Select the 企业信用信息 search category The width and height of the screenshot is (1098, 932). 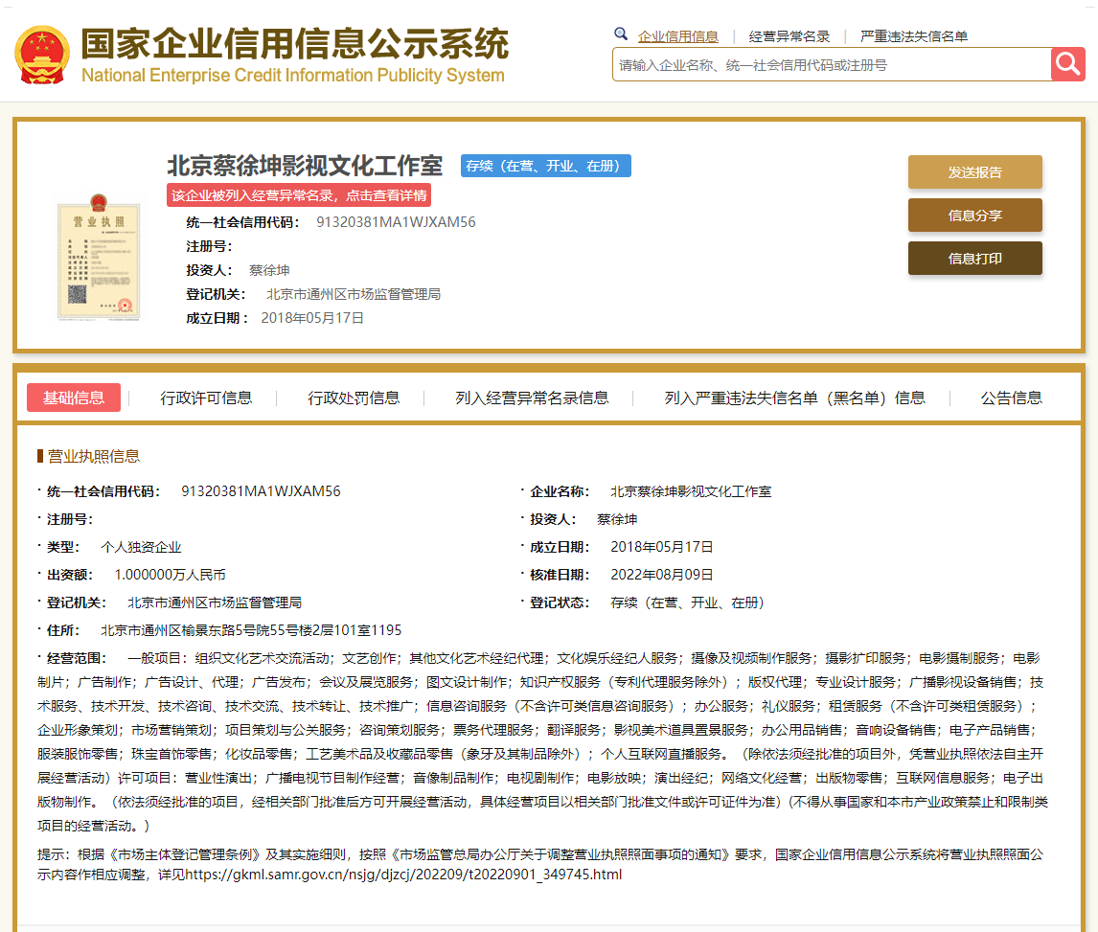point(677,36)
